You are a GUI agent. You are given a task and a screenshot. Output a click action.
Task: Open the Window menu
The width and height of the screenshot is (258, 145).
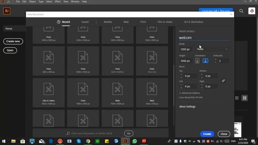[75, 2]
